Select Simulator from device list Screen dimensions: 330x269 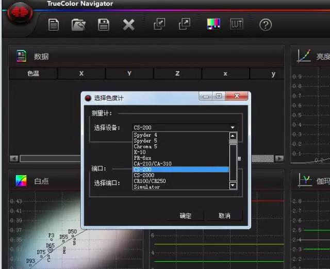180,187
